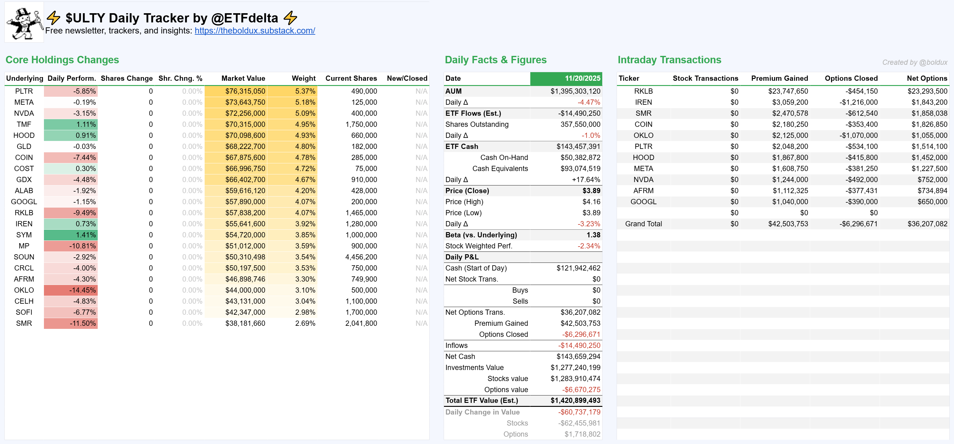Open theboldux.substack.com newsletter link
Viewport: 954px width, 444px height.
(255, 31)
